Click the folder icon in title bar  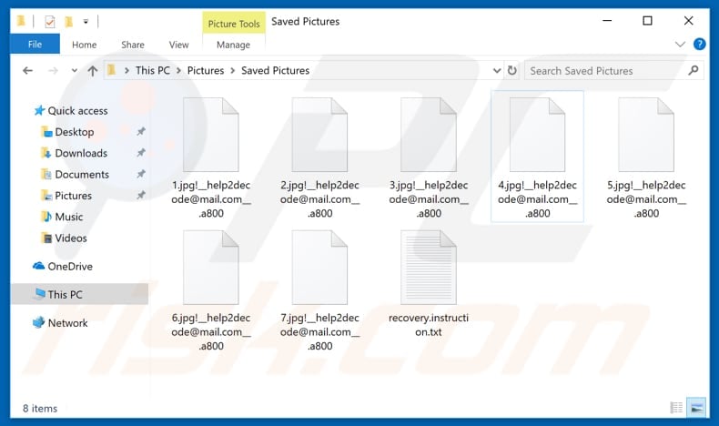coord(21,21)
